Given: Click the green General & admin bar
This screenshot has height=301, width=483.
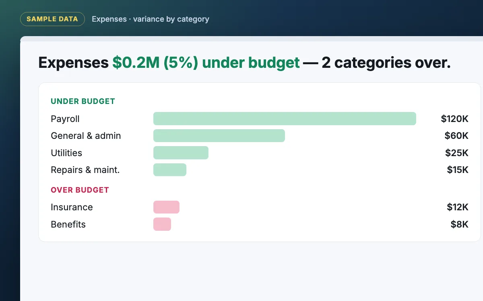Looking at the screenshot, I should [x=219, y=136].
